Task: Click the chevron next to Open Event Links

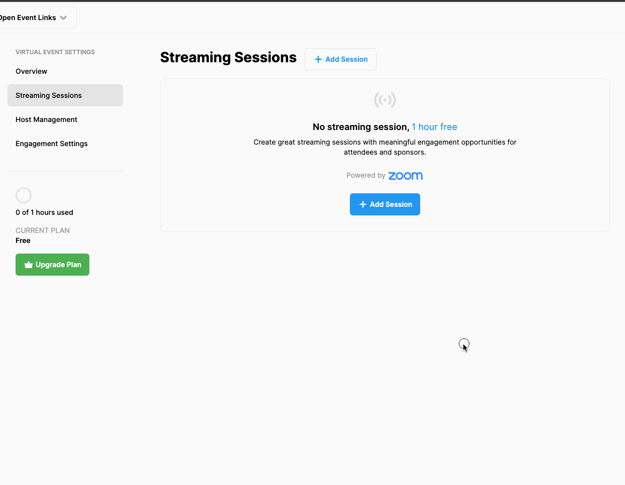Action: [63, 17]
